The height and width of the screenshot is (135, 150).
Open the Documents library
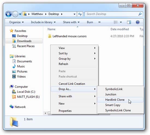(x=24, y=61)
